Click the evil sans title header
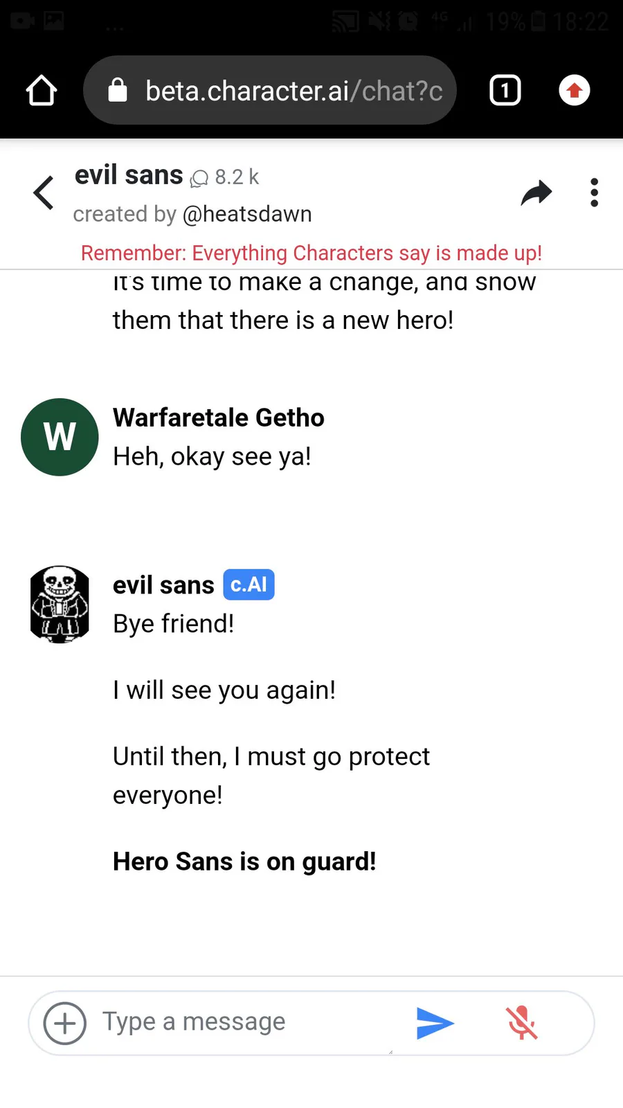 [129, 175]
